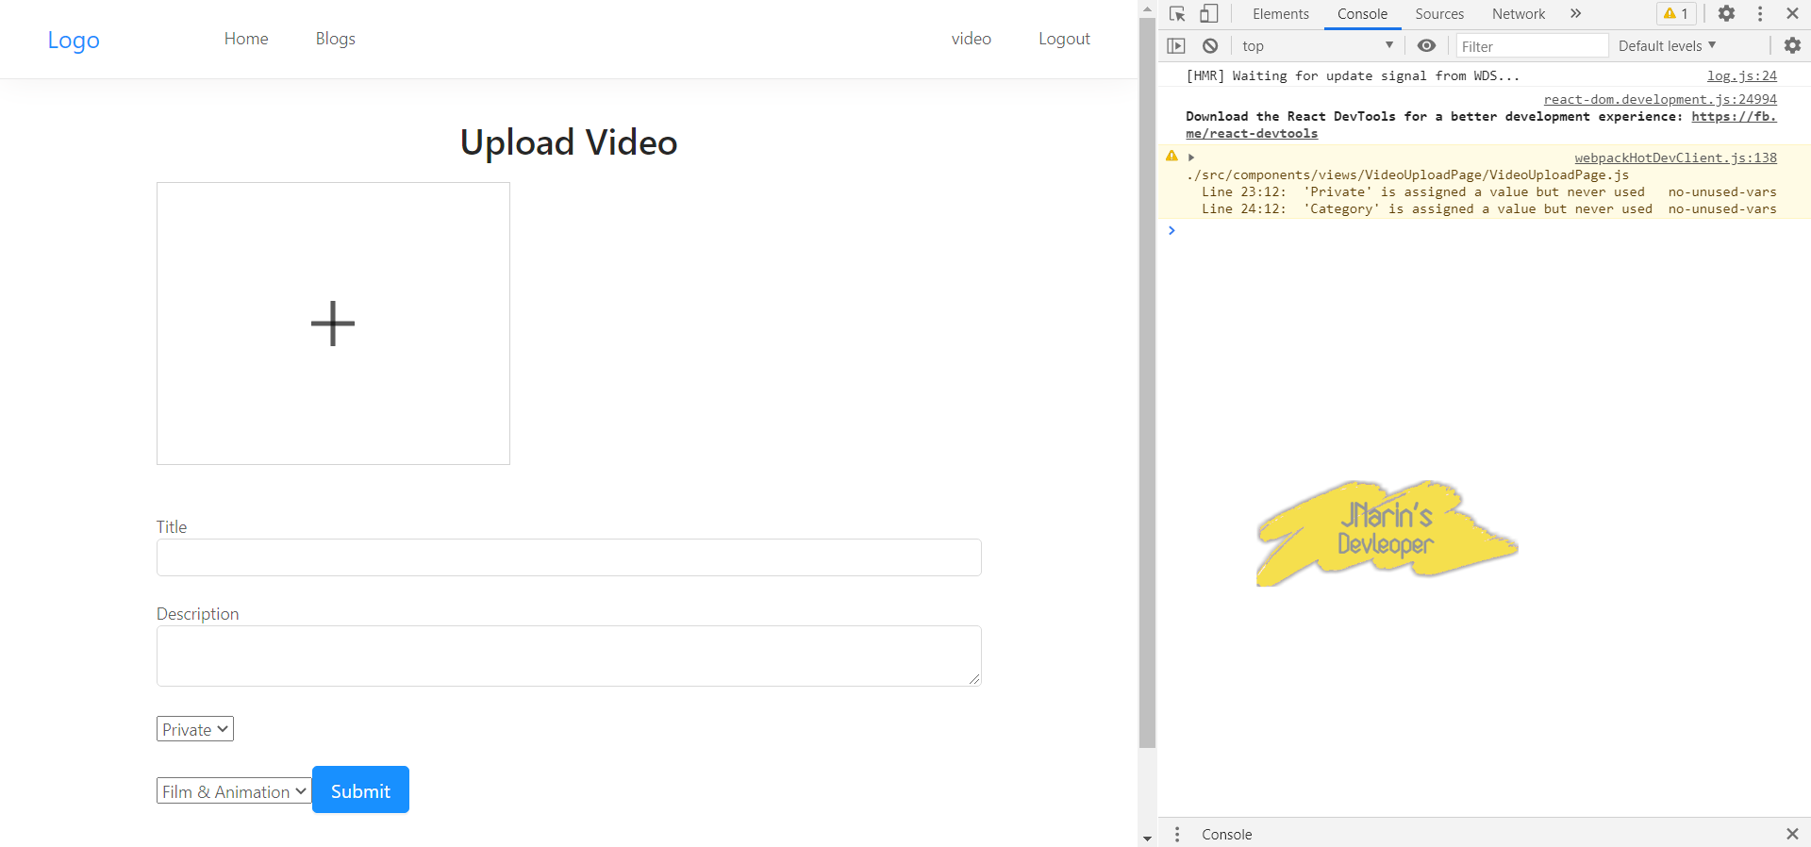Screen dimensions: 1811x847
Task: Click the page scrollbar up arrow
Action: point(1147,8)
